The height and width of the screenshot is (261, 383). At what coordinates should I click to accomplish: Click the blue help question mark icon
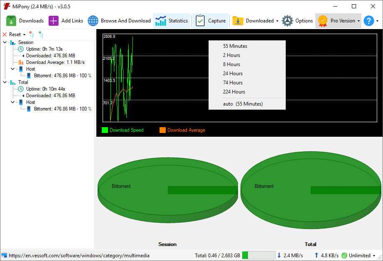(369, 21)
